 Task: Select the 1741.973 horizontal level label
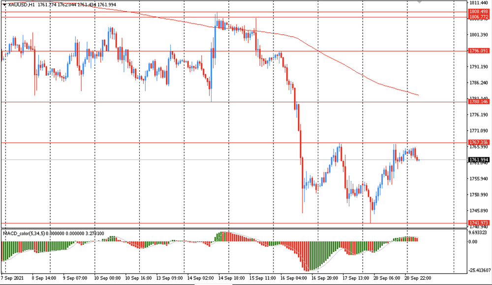pos(479,223)
